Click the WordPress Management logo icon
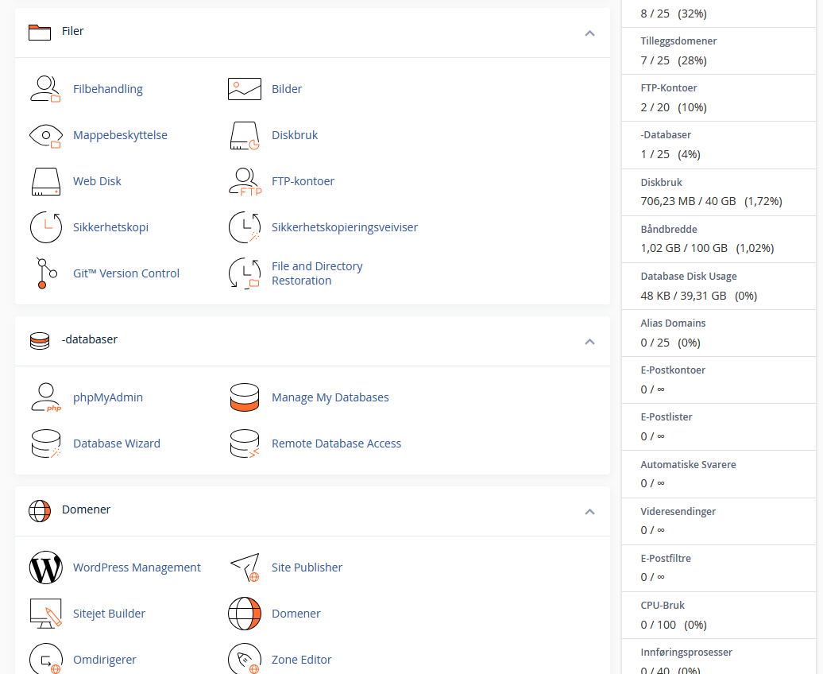Image resolution: width=823 pixels, height=674 pixels. [x=45, y=567]
